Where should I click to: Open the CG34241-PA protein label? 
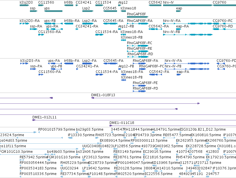click(87, 66)
